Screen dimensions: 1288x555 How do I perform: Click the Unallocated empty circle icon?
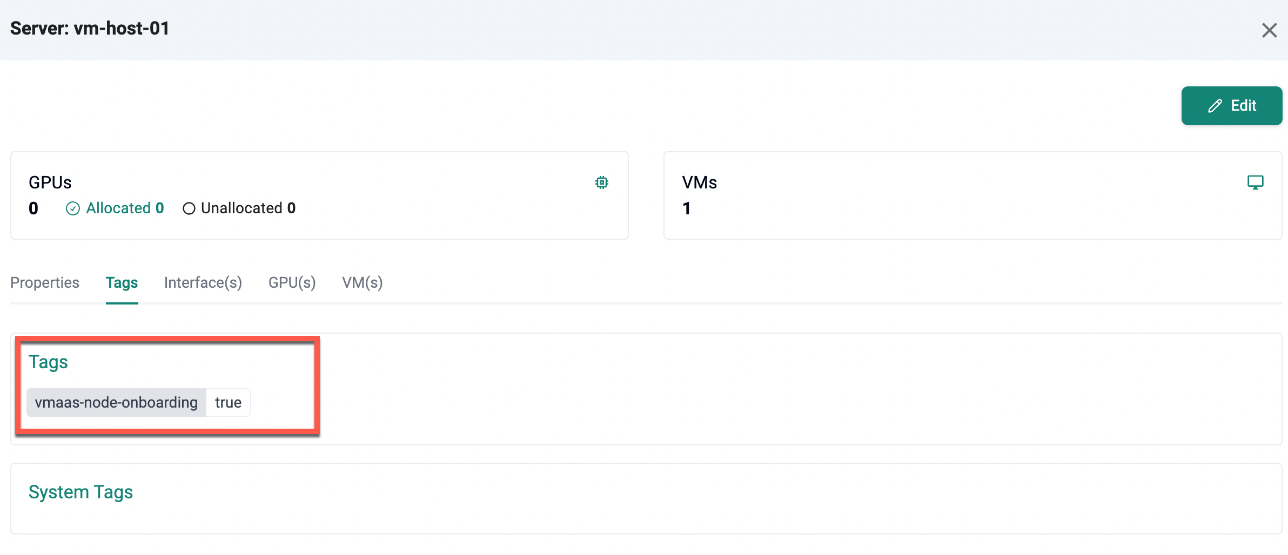[x=189, y=208]
